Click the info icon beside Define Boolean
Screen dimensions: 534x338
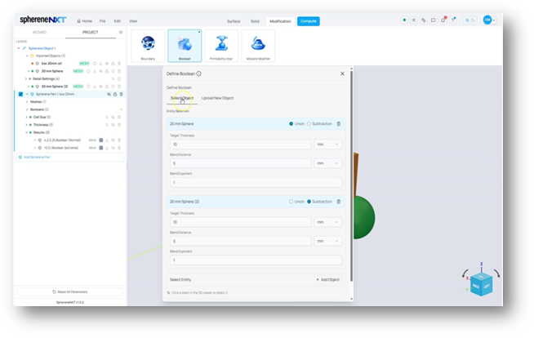(x=199, y=73)
